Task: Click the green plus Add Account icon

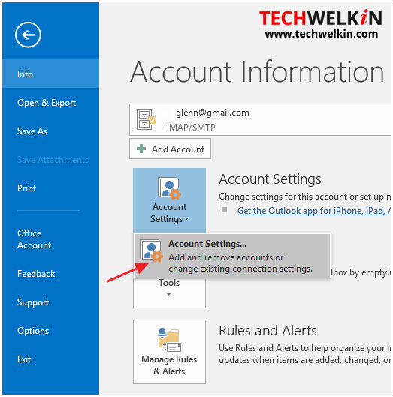Action: [141, 149]
